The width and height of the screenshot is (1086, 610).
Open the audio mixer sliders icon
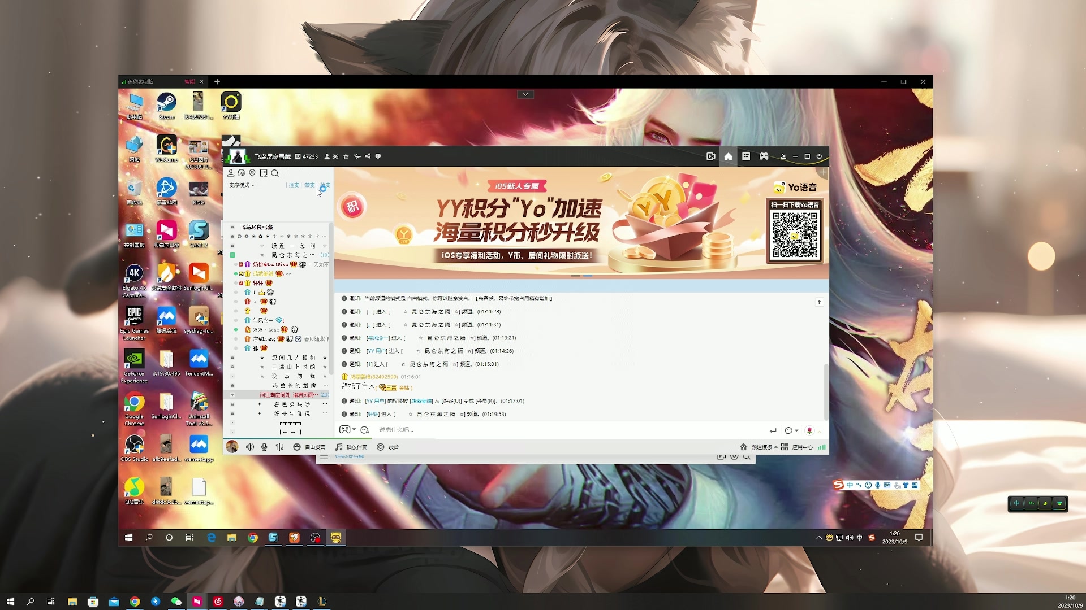click(x=279, y=447)
